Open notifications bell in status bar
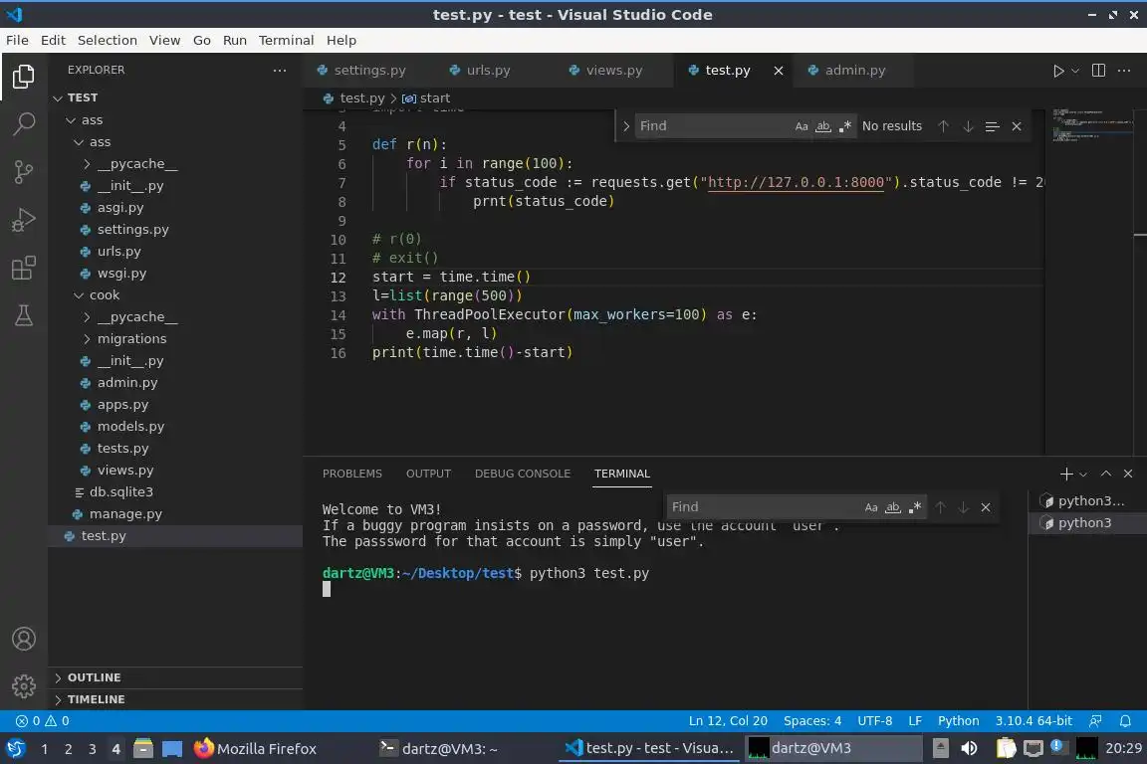The height and width of the screenshot is (764, 1147). [x=1125, y=721]
